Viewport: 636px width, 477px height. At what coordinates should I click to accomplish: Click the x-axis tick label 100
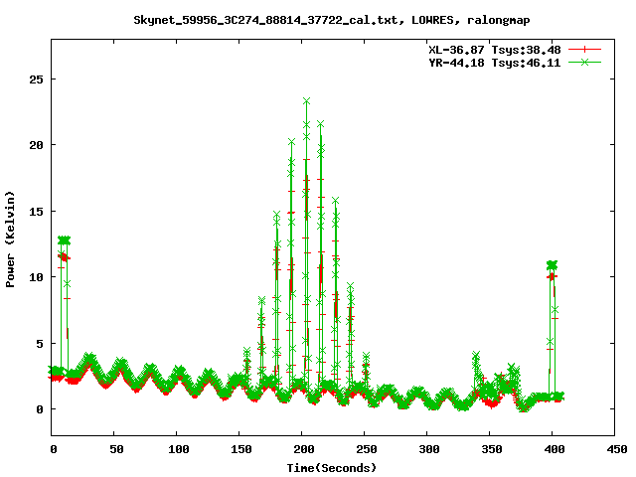[x=179, y=449]
